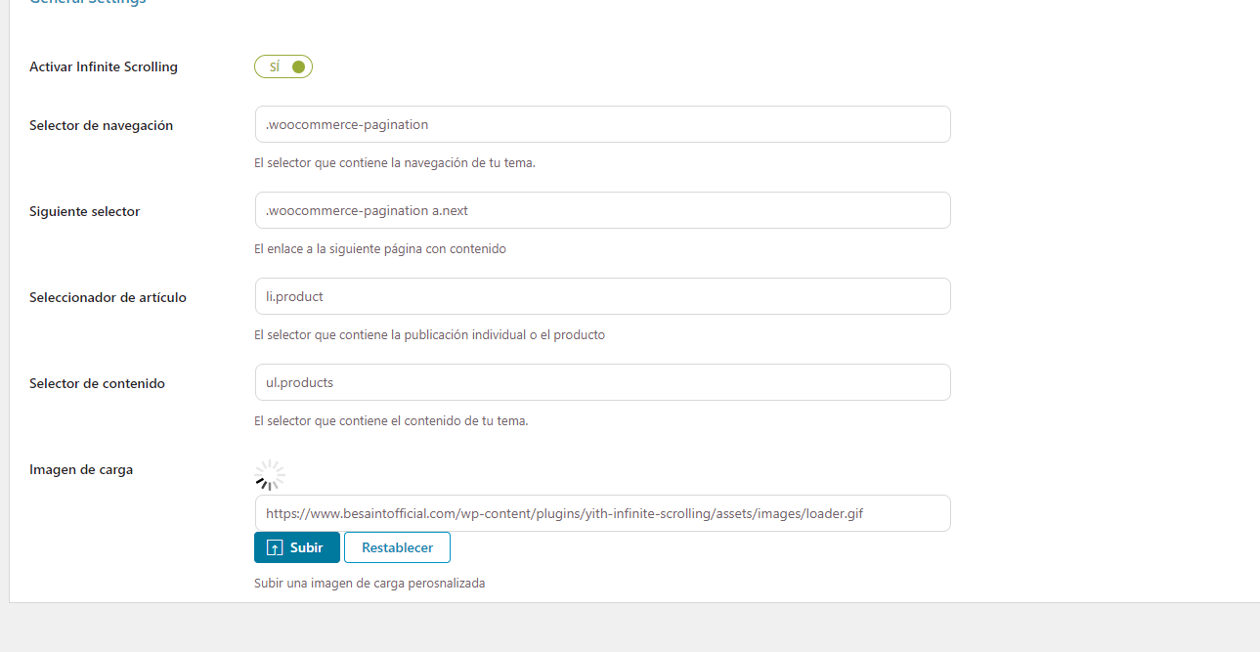
Task: Edit the Siguiente selector text field
Action: pos(602,210)
